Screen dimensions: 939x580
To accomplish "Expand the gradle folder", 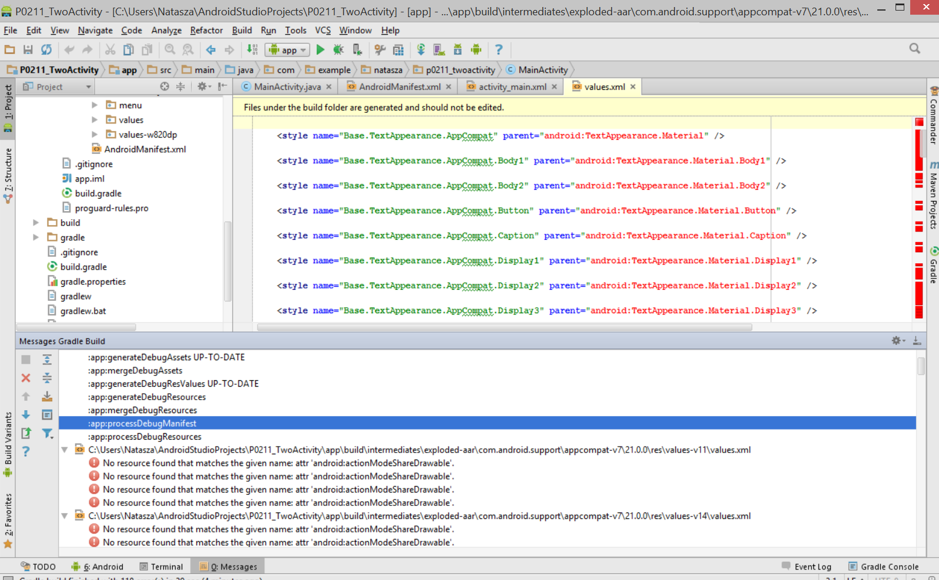I will pyautogui.click(x=36, y=237).
